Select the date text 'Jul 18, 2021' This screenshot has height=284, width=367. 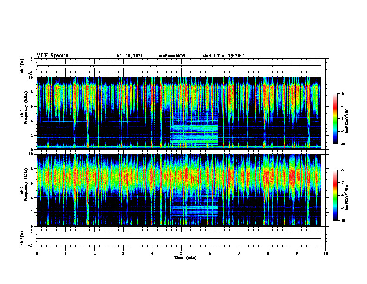(129, 56)
